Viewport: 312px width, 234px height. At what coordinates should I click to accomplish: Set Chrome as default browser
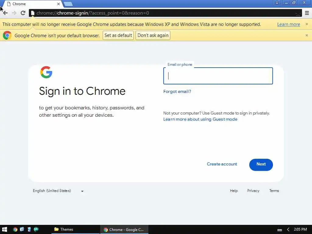pos(118,35)
